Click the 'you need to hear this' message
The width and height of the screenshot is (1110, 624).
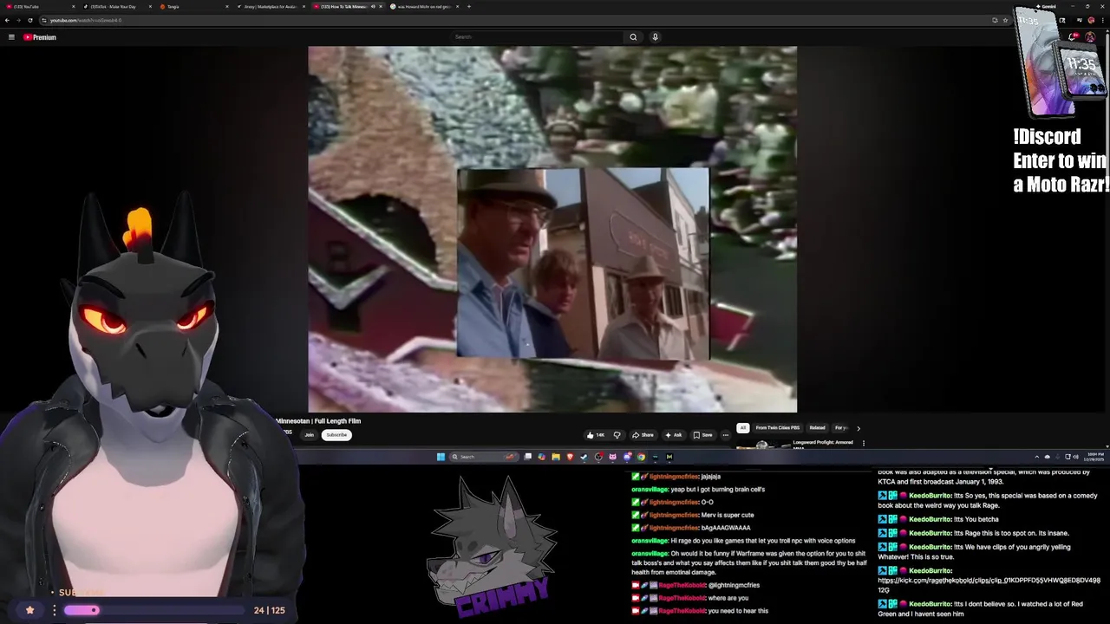pyautogui.click(x=738, y=611)
